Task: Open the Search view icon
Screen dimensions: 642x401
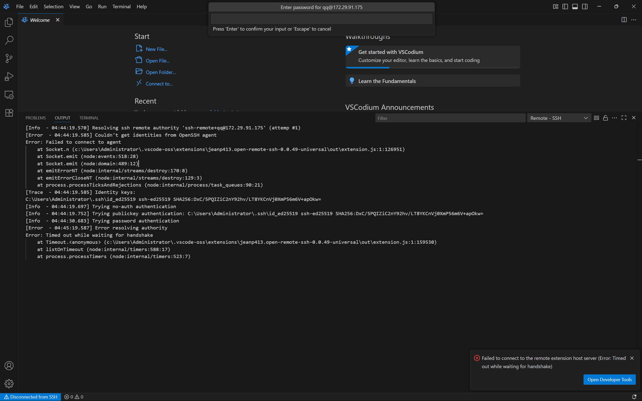Action: coord(9,40)
